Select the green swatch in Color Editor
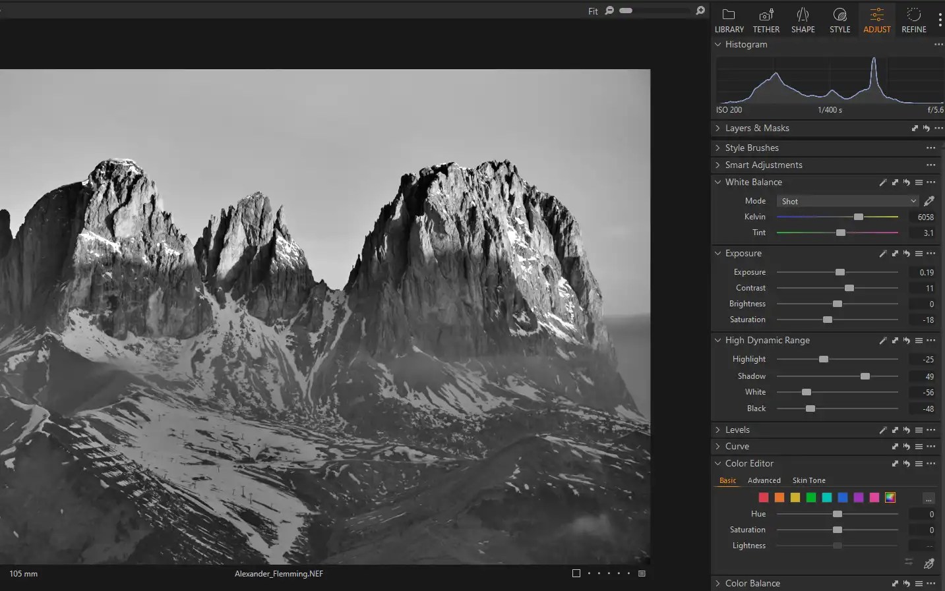The height and width of the screenshot is (591, 945). 810,497
